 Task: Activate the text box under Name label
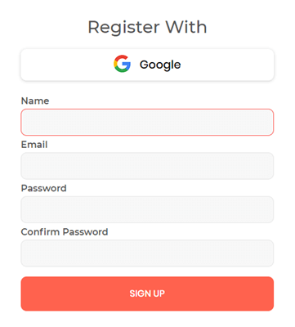[147, 122]
